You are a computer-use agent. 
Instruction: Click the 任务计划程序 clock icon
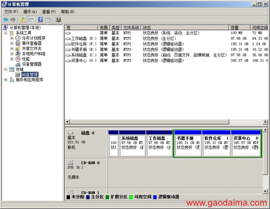tap(18, 38)
